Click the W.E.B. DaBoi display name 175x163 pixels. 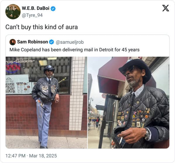pyautogui.click(x=35, y=8)
